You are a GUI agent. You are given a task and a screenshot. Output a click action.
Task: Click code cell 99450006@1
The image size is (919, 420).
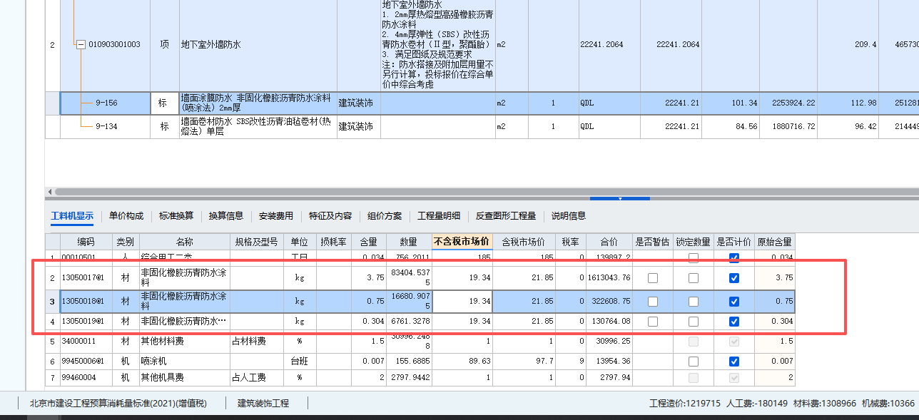coord(86,362)
